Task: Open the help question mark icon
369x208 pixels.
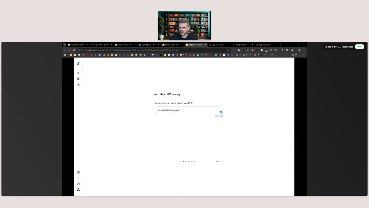Action: pyautogui.click(x=78, y=184)
